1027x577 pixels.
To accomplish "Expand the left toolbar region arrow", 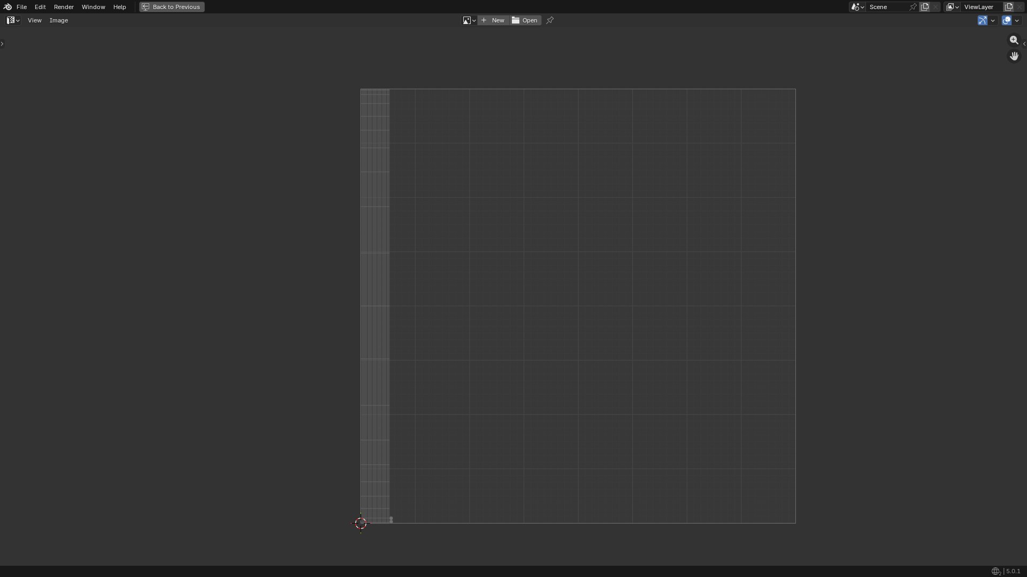I will click(x=2, y=44).
